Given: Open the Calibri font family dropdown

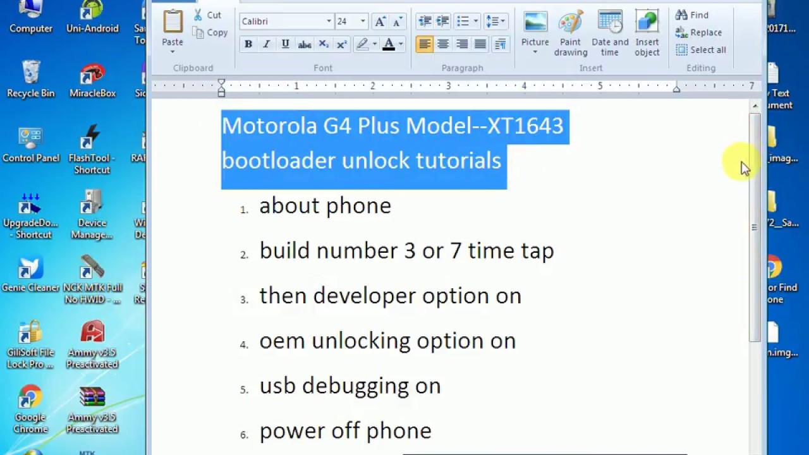Looking at the screenshot, I should point(329,21).
